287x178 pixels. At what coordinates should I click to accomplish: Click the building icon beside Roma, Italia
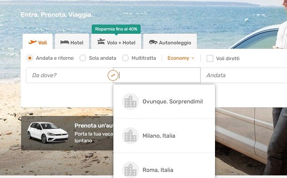coord(130,170)
